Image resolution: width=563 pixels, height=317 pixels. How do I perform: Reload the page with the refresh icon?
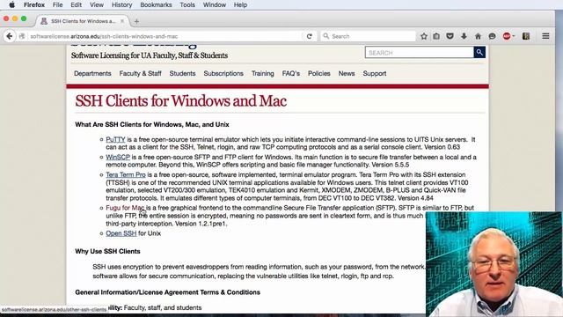[x=309, y=36]
